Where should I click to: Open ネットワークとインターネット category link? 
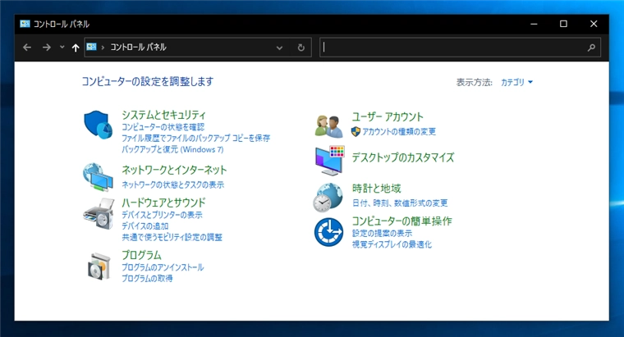(x=174, y=170)
